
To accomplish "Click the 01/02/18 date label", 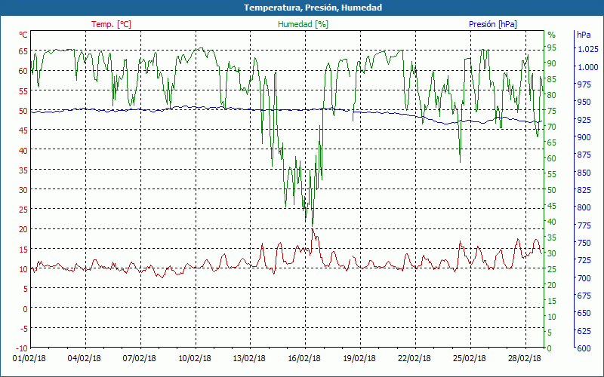I will point(29,359).
